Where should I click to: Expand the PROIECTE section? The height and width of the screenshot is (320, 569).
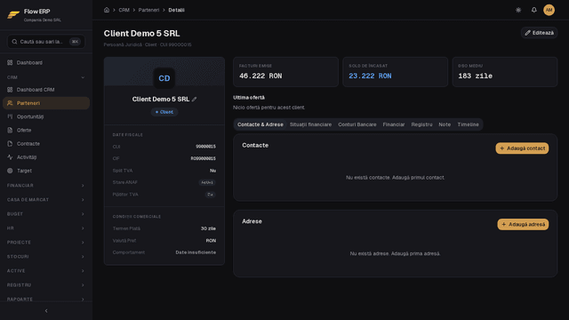click(46, 243)
